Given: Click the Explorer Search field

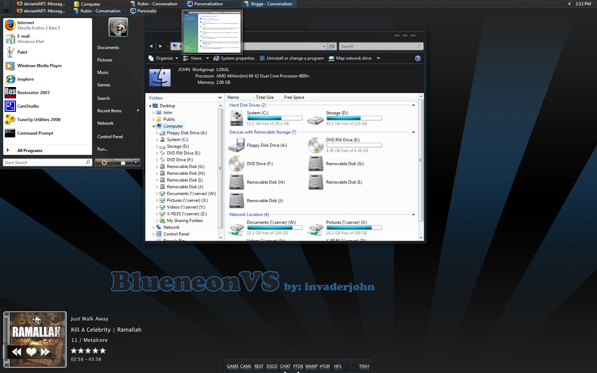Looking at the screenshot, I should coord(381,47).
